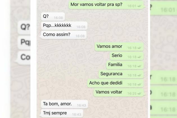Viewport: 177px width, 118px height.
Task: Select the "Seguranca" sent message
Action: click(121, 74)
